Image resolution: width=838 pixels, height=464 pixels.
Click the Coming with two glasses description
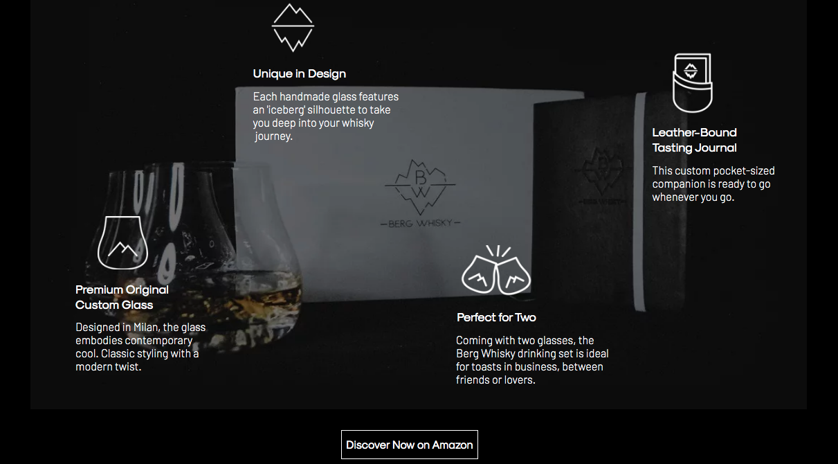point(533,360)
